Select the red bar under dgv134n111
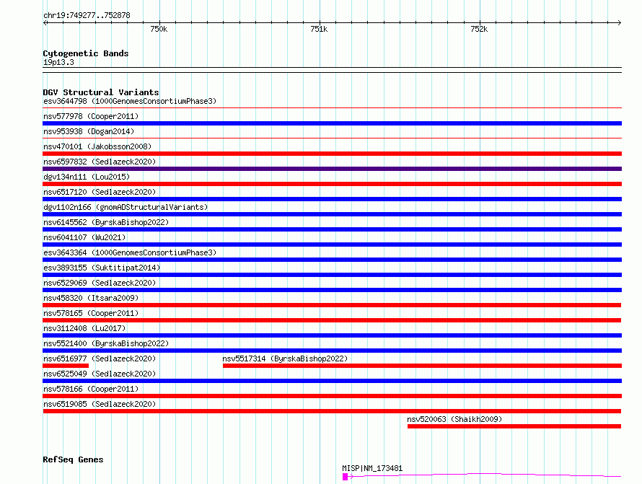 pyautogui.click(x=332, y=184)
